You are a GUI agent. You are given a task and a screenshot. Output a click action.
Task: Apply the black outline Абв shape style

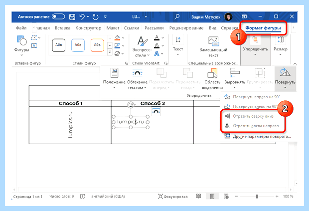(58, 45)
